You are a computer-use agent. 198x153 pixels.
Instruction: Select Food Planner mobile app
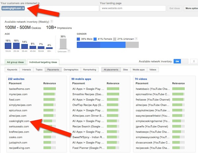(88, 148)
